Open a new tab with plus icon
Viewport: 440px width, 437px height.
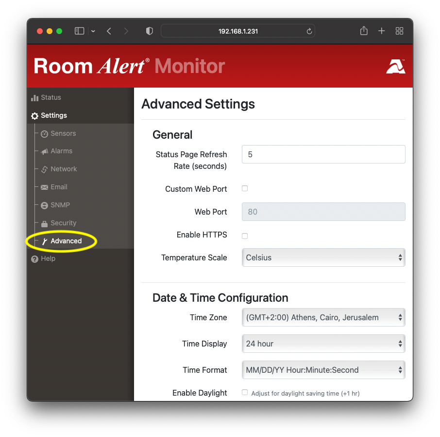[382, 31]
